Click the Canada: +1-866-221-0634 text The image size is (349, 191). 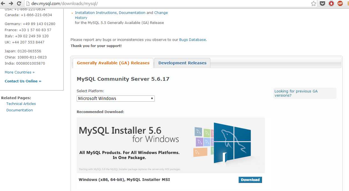point(28,15)
